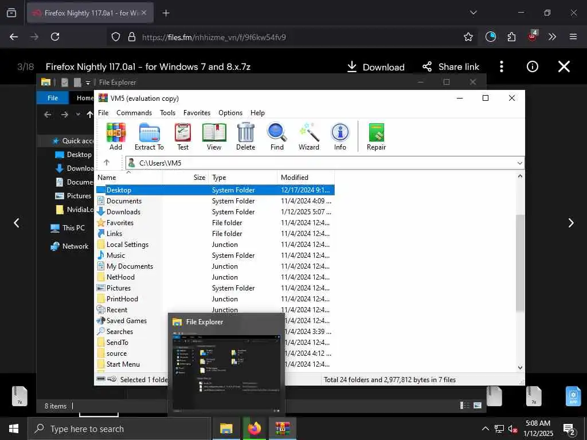Go to the next preview file
Screen dimensions: 587x440
click(570, 223)
